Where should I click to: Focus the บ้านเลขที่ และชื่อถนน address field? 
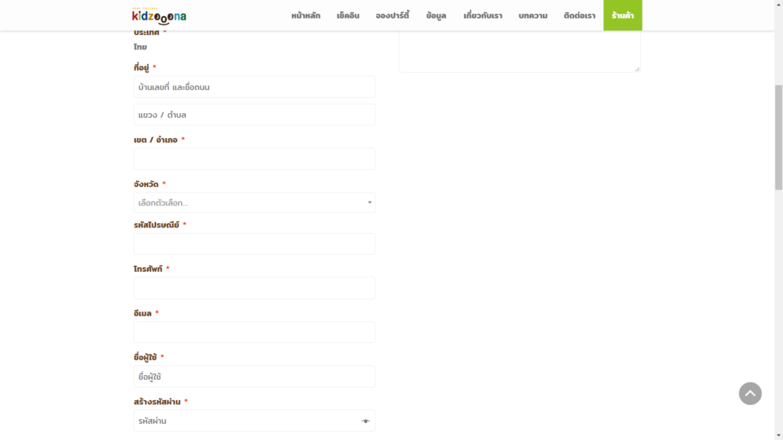(x=254, y=87)
